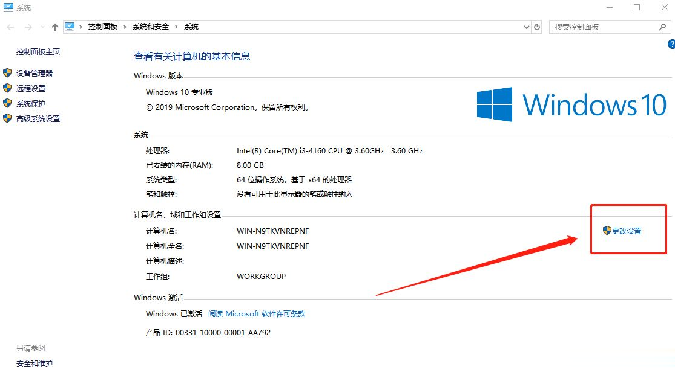Click shield icon next to 更改设置
Viewport: 675px width, 378px height.
click(x=607, y=231)
